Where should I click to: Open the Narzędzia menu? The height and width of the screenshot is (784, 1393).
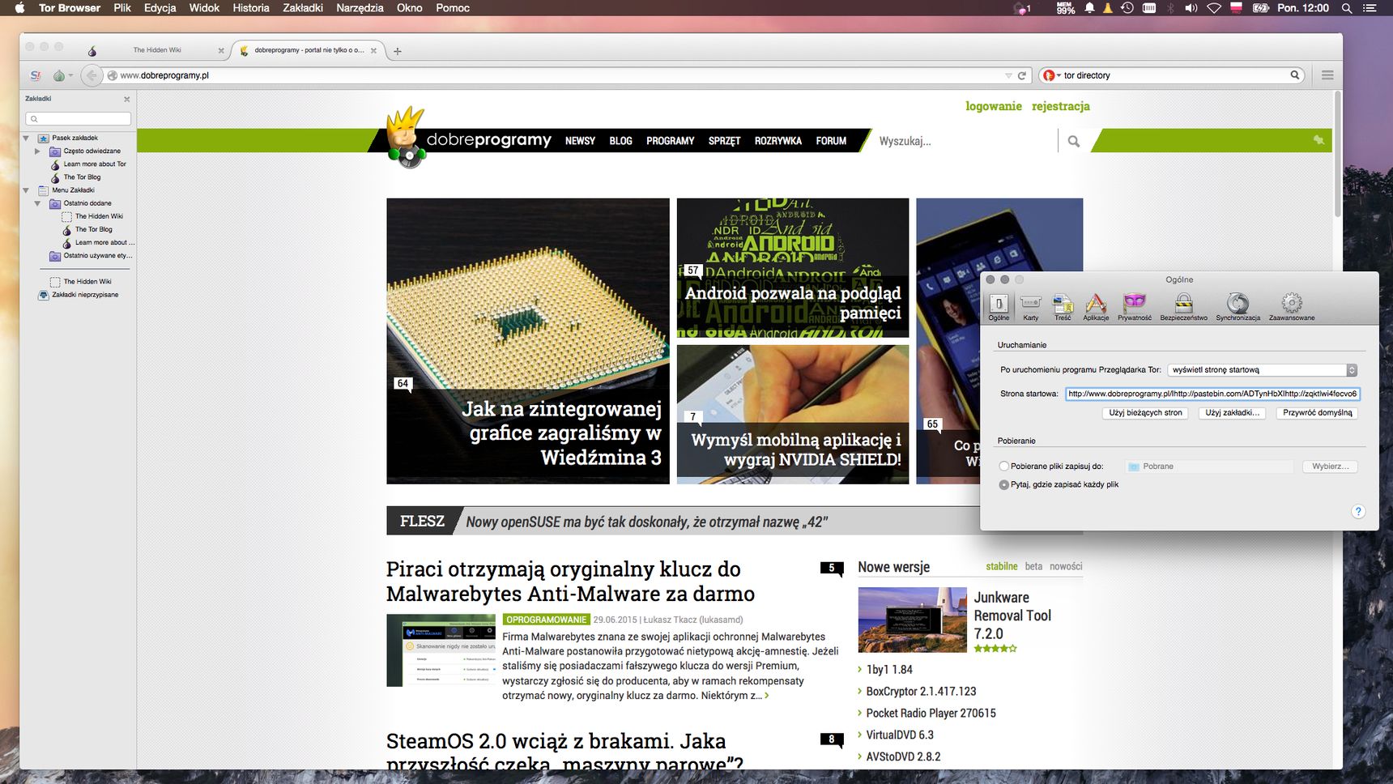pyautogui.click(x=360, y=8)
